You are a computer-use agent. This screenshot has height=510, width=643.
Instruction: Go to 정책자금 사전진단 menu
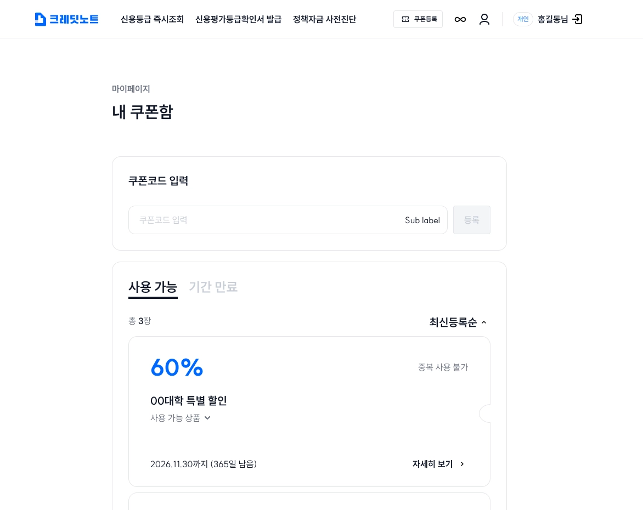[x=324, y=19]
